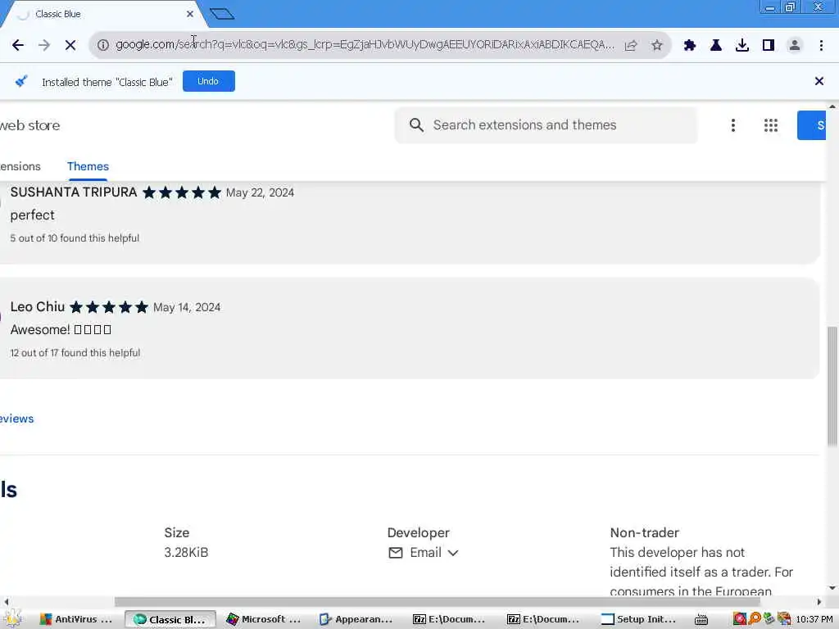This screenshot has width=839, height=629.
Task: Open Setup Init taskbar window
Action: coord(639,619)
